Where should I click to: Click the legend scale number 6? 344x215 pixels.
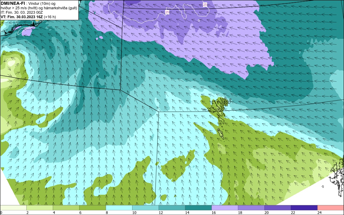[80, 213]
